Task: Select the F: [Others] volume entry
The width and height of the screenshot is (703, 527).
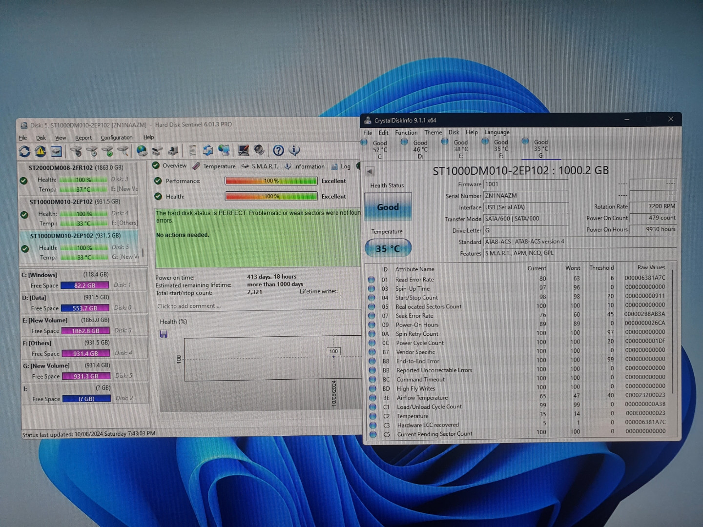Action: [85, 348]
